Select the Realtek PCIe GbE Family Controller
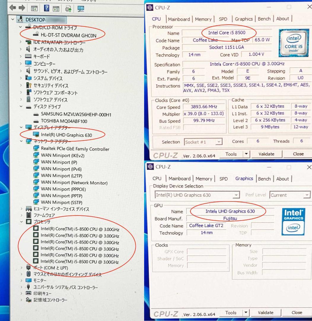 pyautogui.click(x=75, y=149)
